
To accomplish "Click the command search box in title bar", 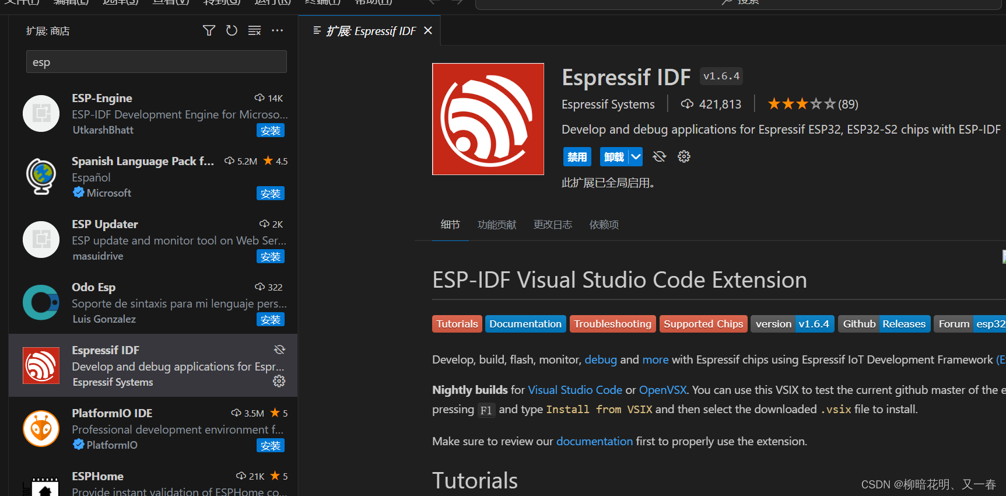I will tap(738, 4).
